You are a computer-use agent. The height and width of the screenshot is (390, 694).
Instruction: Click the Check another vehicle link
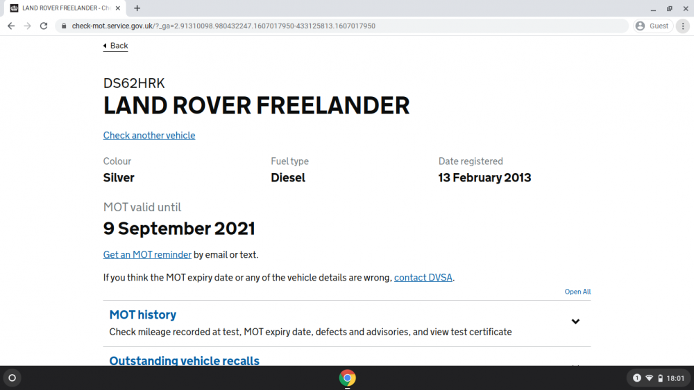coord(149,136)
